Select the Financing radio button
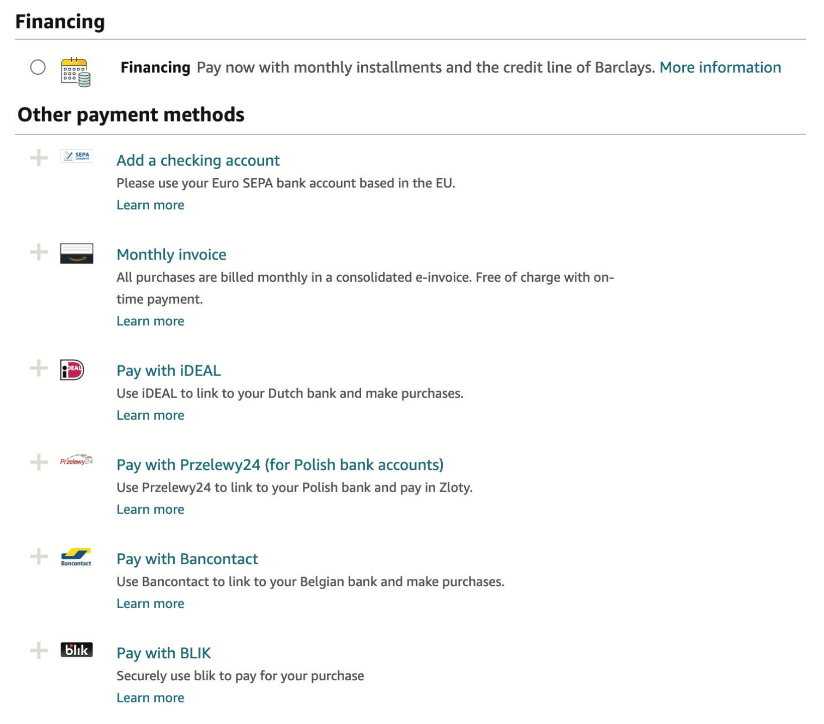This screenshot has width=824, height=724. click(37, 67)
